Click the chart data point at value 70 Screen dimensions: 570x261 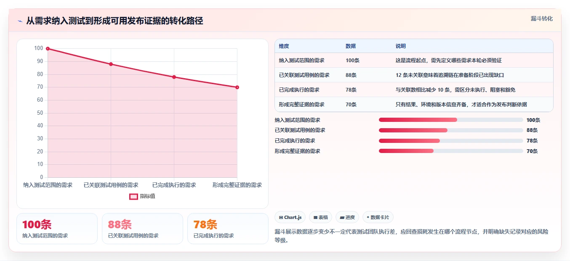[237, 87]
